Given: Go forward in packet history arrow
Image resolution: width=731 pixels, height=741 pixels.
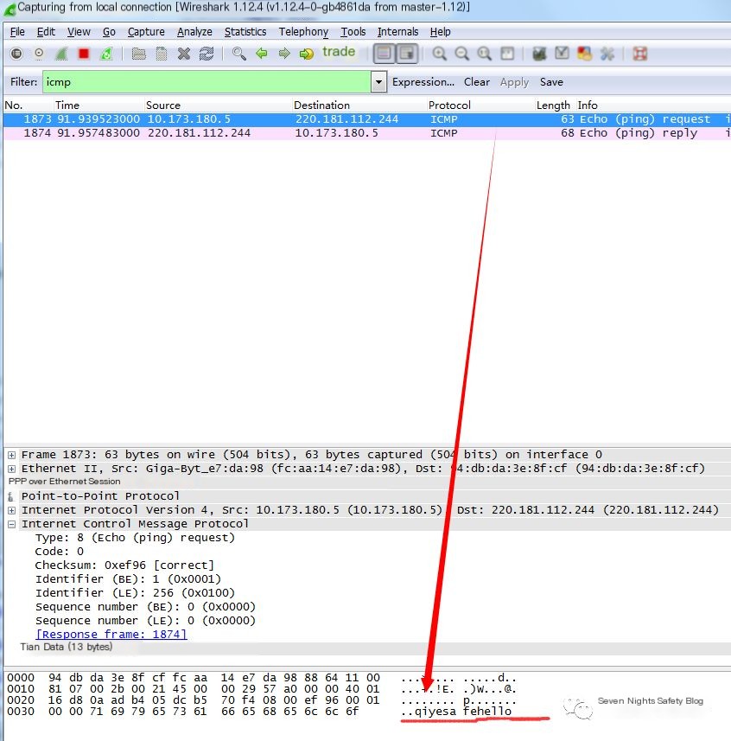Looking at the screenshot, I should tap(284, 54).
